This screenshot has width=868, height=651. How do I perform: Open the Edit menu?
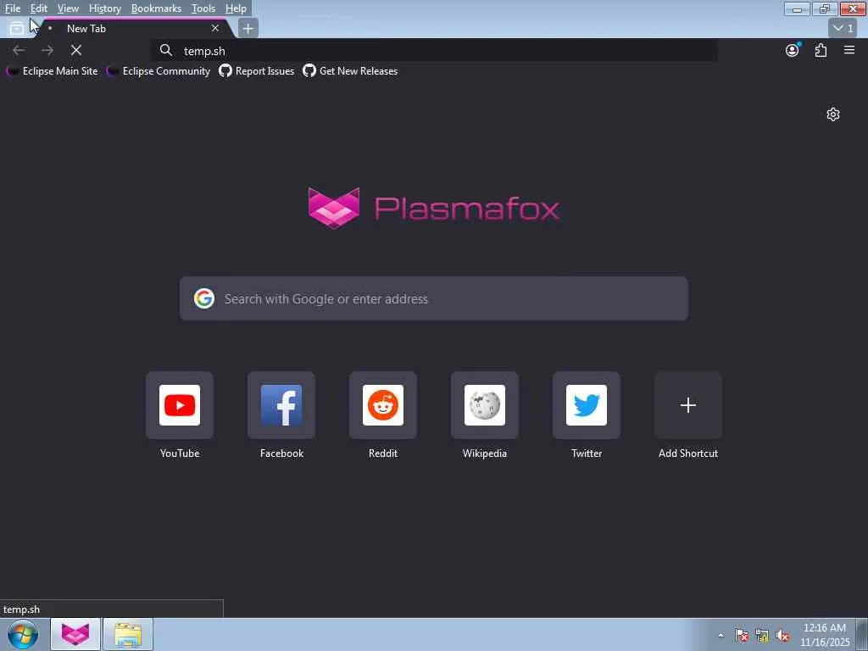tap(39, 8)
